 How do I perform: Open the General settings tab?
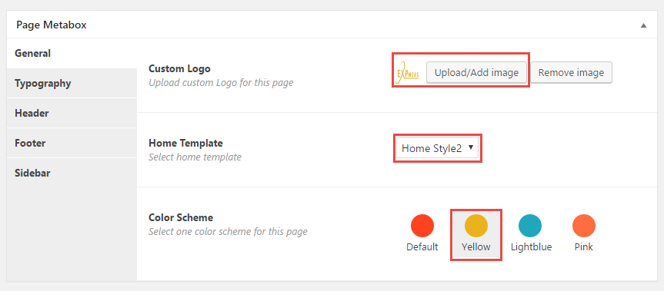click(72, 54)
